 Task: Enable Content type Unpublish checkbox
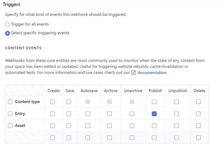177,102
